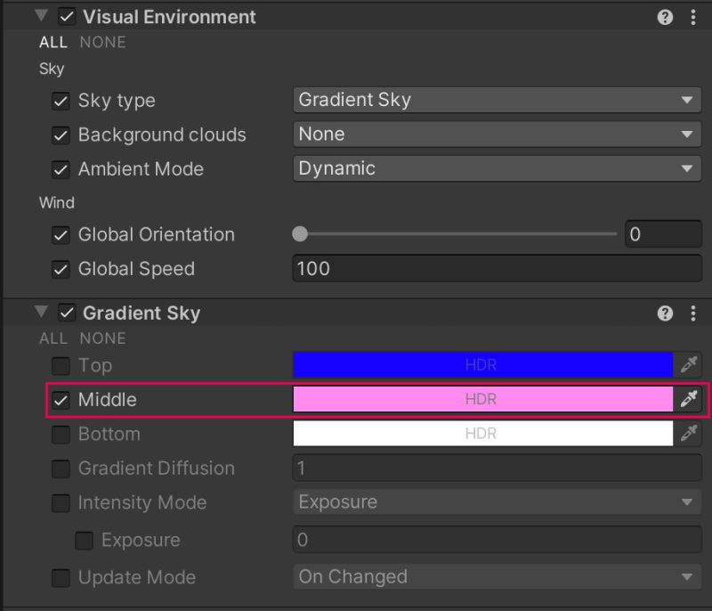Collapse the Gradient Sky foldout

(40, 313)
